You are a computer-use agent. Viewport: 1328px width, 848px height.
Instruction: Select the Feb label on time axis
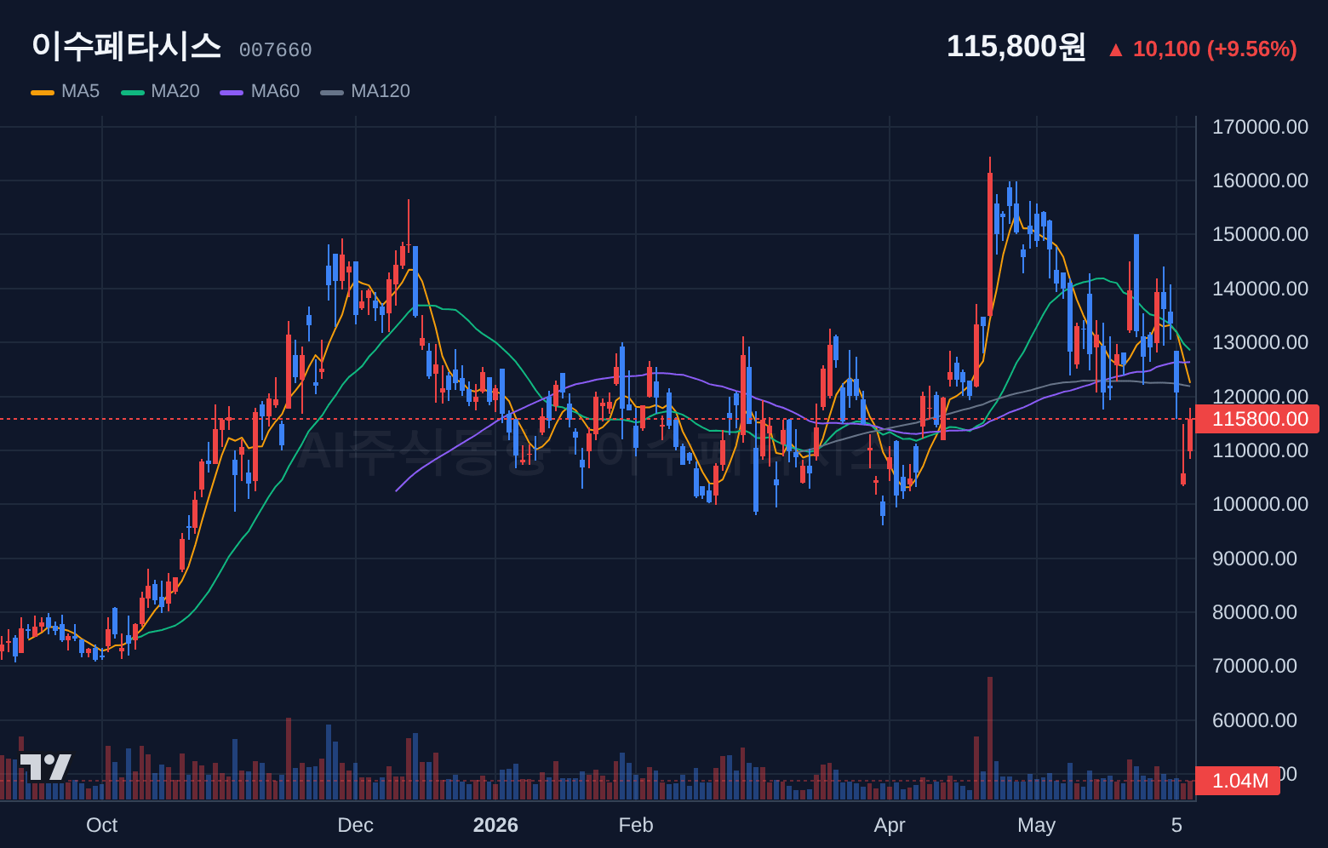coord(636,825)
